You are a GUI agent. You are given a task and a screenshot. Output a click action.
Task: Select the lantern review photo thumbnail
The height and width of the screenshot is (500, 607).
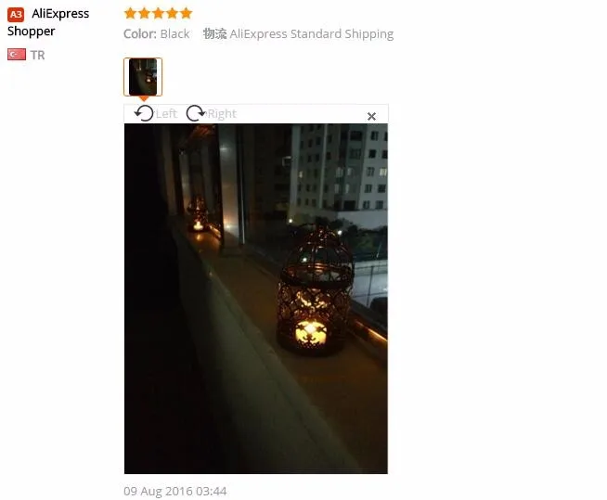(x=143, y=77)
